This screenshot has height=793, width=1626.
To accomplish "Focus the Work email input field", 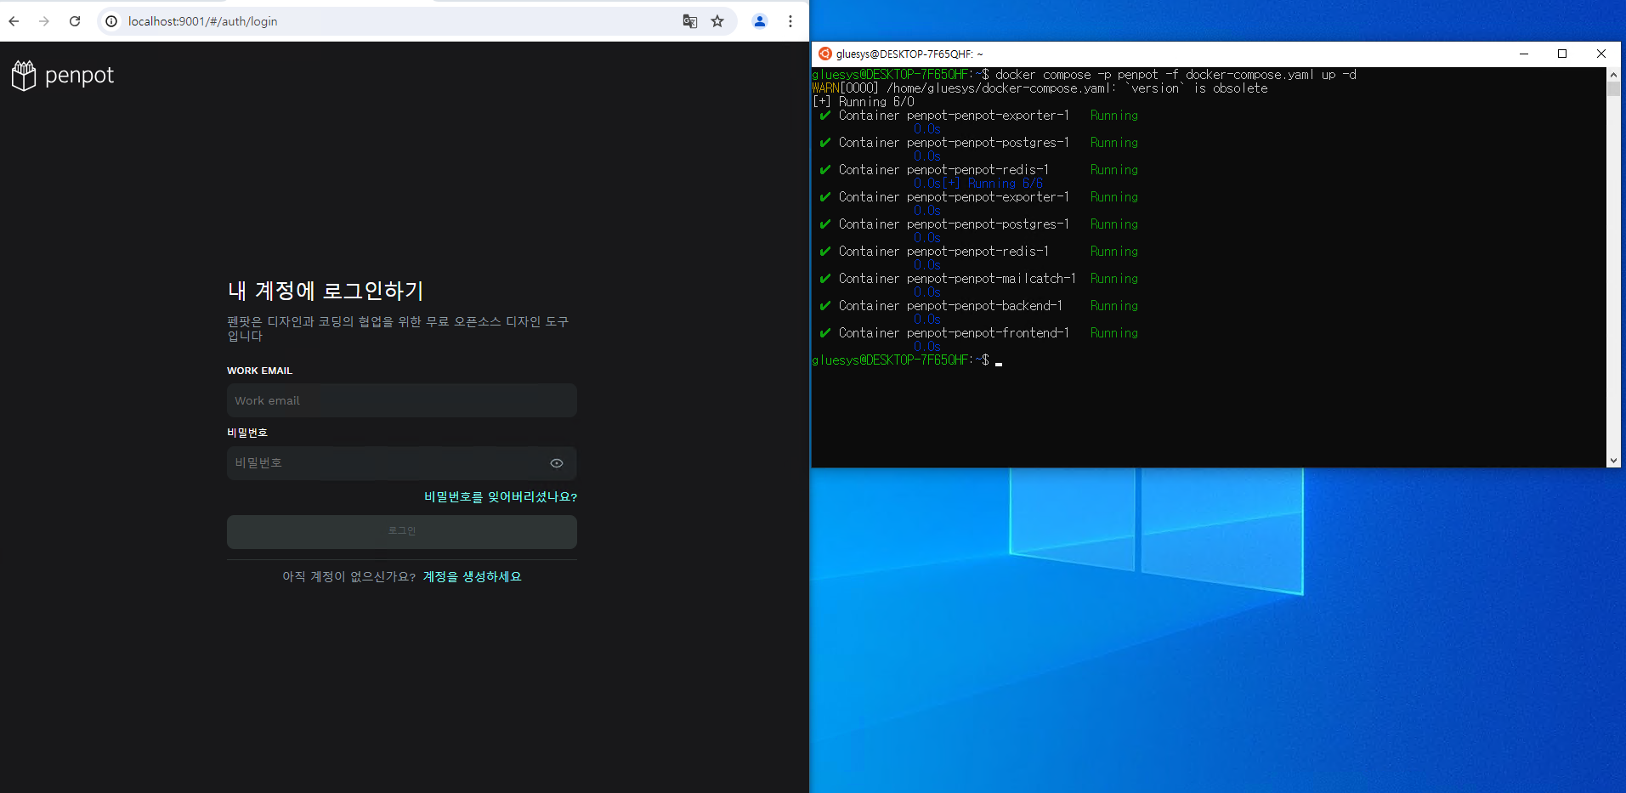I will 402,400.
